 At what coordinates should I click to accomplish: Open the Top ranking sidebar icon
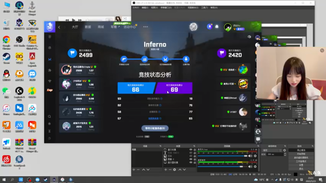point(50,90)
